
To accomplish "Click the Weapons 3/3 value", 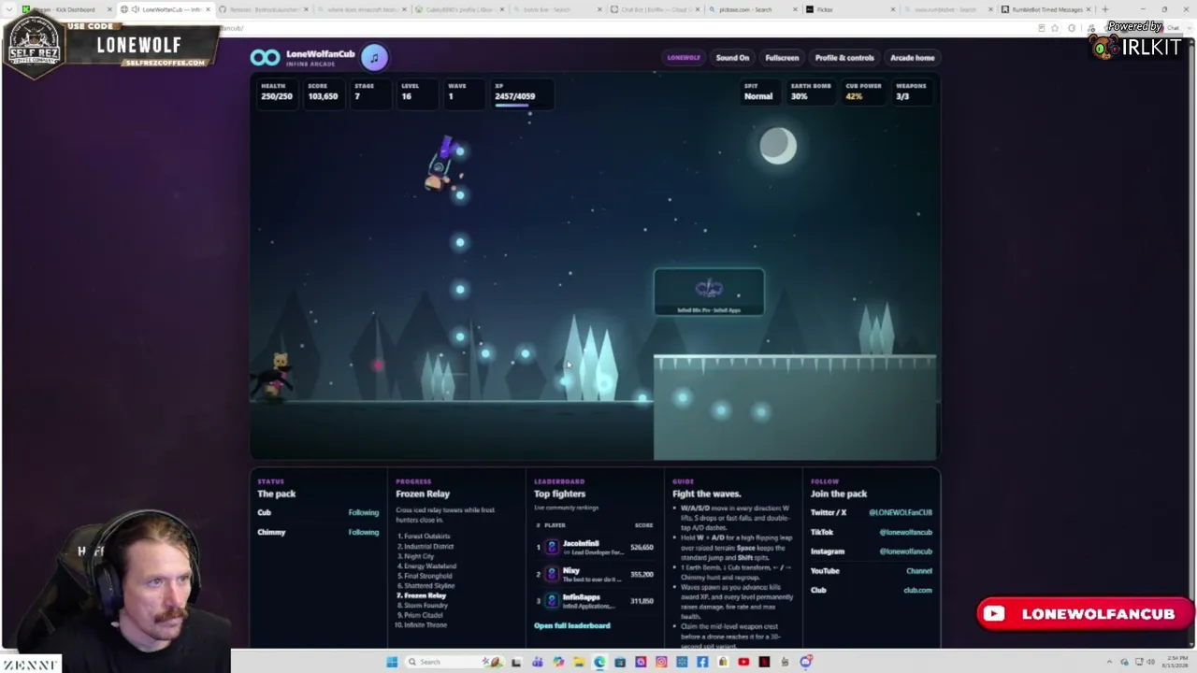I will 902,96.
